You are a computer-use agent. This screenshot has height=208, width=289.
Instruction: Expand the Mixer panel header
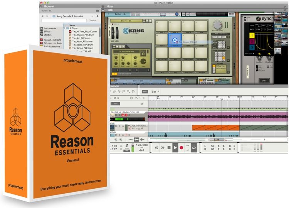pyautogui.click(x=103, y=7)
